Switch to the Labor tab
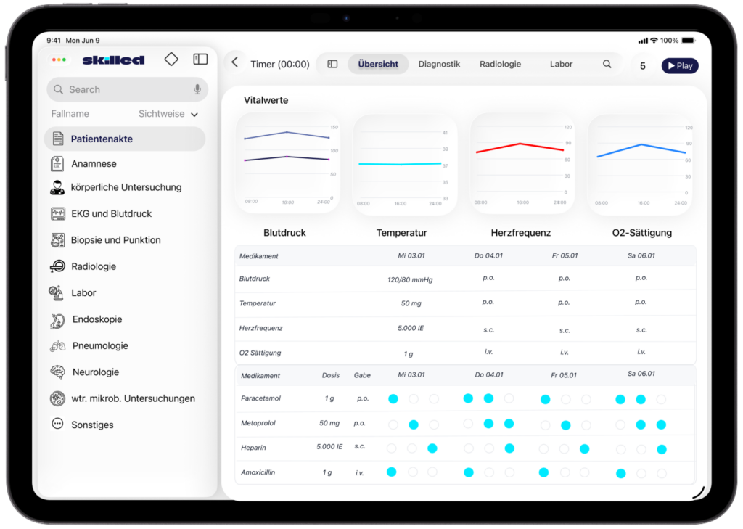The image size is (743, 529). tap(561, 64)
